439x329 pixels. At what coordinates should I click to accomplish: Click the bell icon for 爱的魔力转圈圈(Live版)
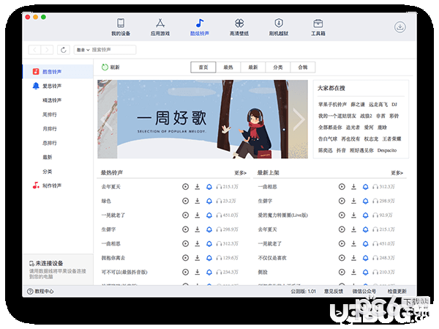(x=366, y=215)
